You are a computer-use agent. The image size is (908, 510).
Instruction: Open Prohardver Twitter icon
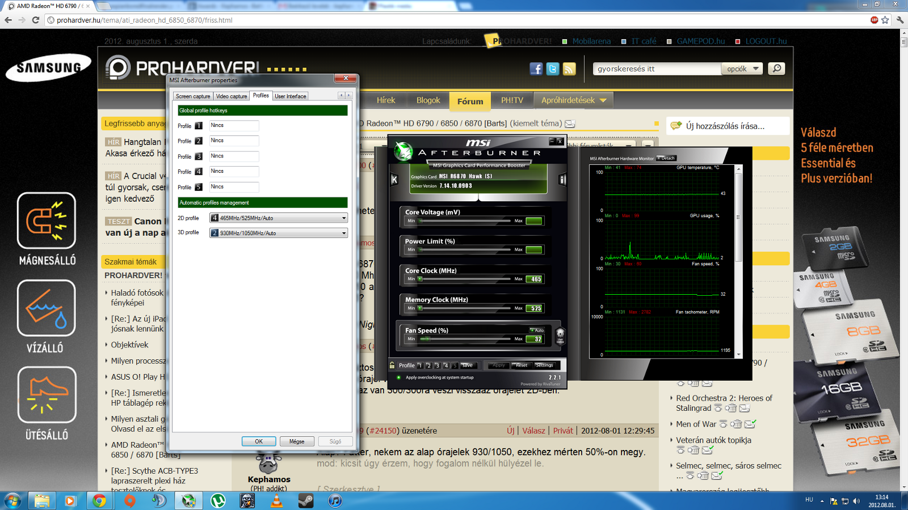553,69
